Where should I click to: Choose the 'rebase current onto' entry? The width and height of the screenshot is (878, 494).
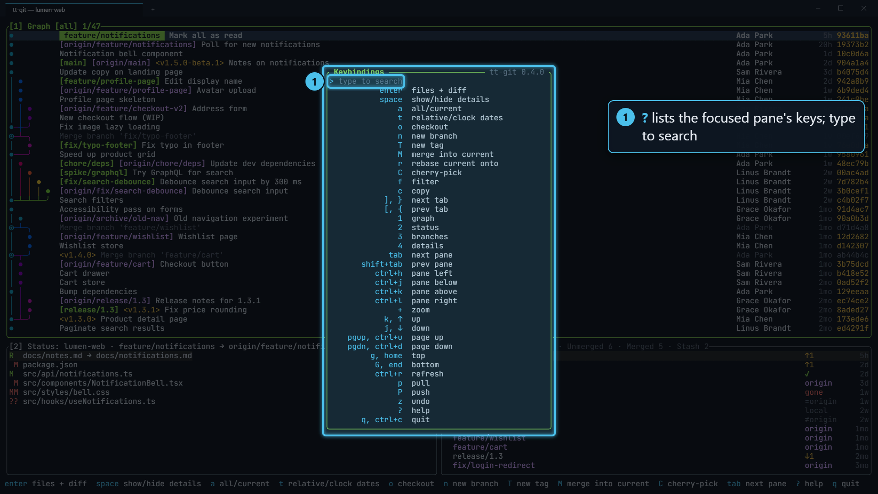(x=439, y=164)
